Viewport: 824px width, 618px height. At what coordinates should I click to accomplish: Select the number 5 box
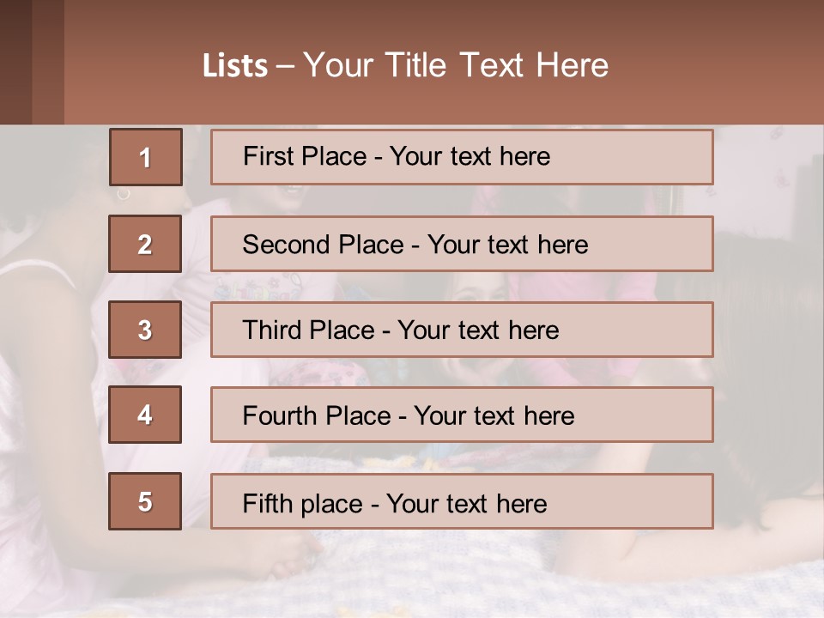pos(145,501)
